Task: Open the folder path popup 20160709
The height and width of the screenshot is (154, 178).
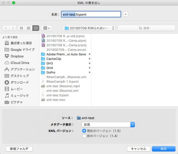Action: point(89,28)
